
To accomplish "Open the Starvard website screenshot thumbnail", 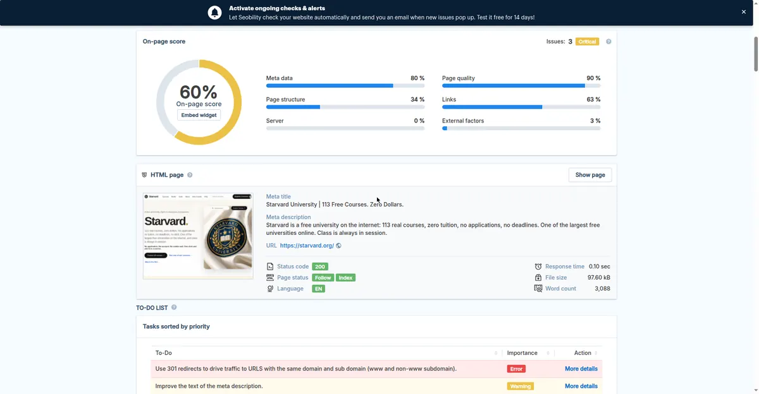I will click(x=198, y=236).
